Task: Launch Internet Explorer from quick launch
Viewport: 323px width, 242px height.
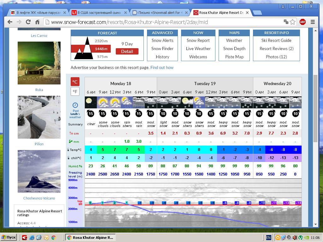Action: [x=32, y=238]
